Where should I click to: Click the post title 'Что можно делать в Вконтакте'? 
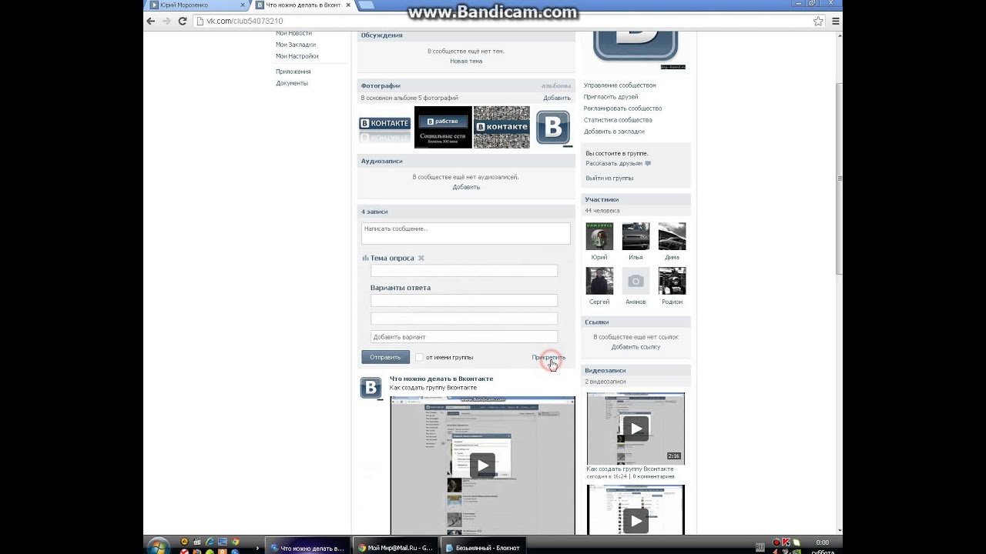[441, 379]
